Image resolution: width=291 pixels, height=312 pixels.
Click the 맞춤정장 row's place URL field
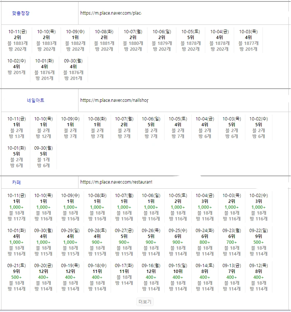point(111,13)
